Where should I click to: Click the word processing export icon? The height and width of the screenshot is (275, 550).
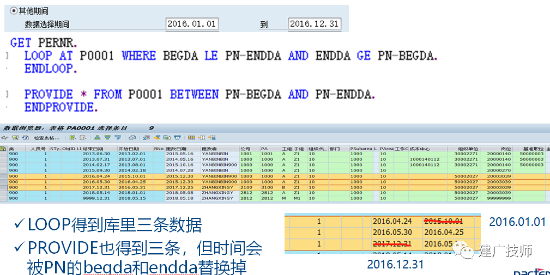click(157, 138)
